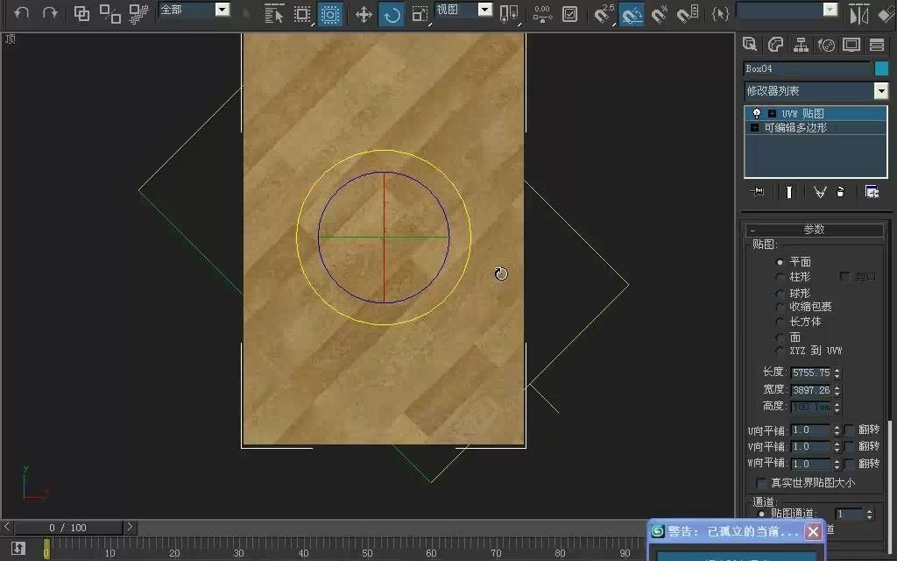Screen dimensions: 897x561
Task: Toggle visibility bulb on UVW 贴图 modifier
Action: 757,113
